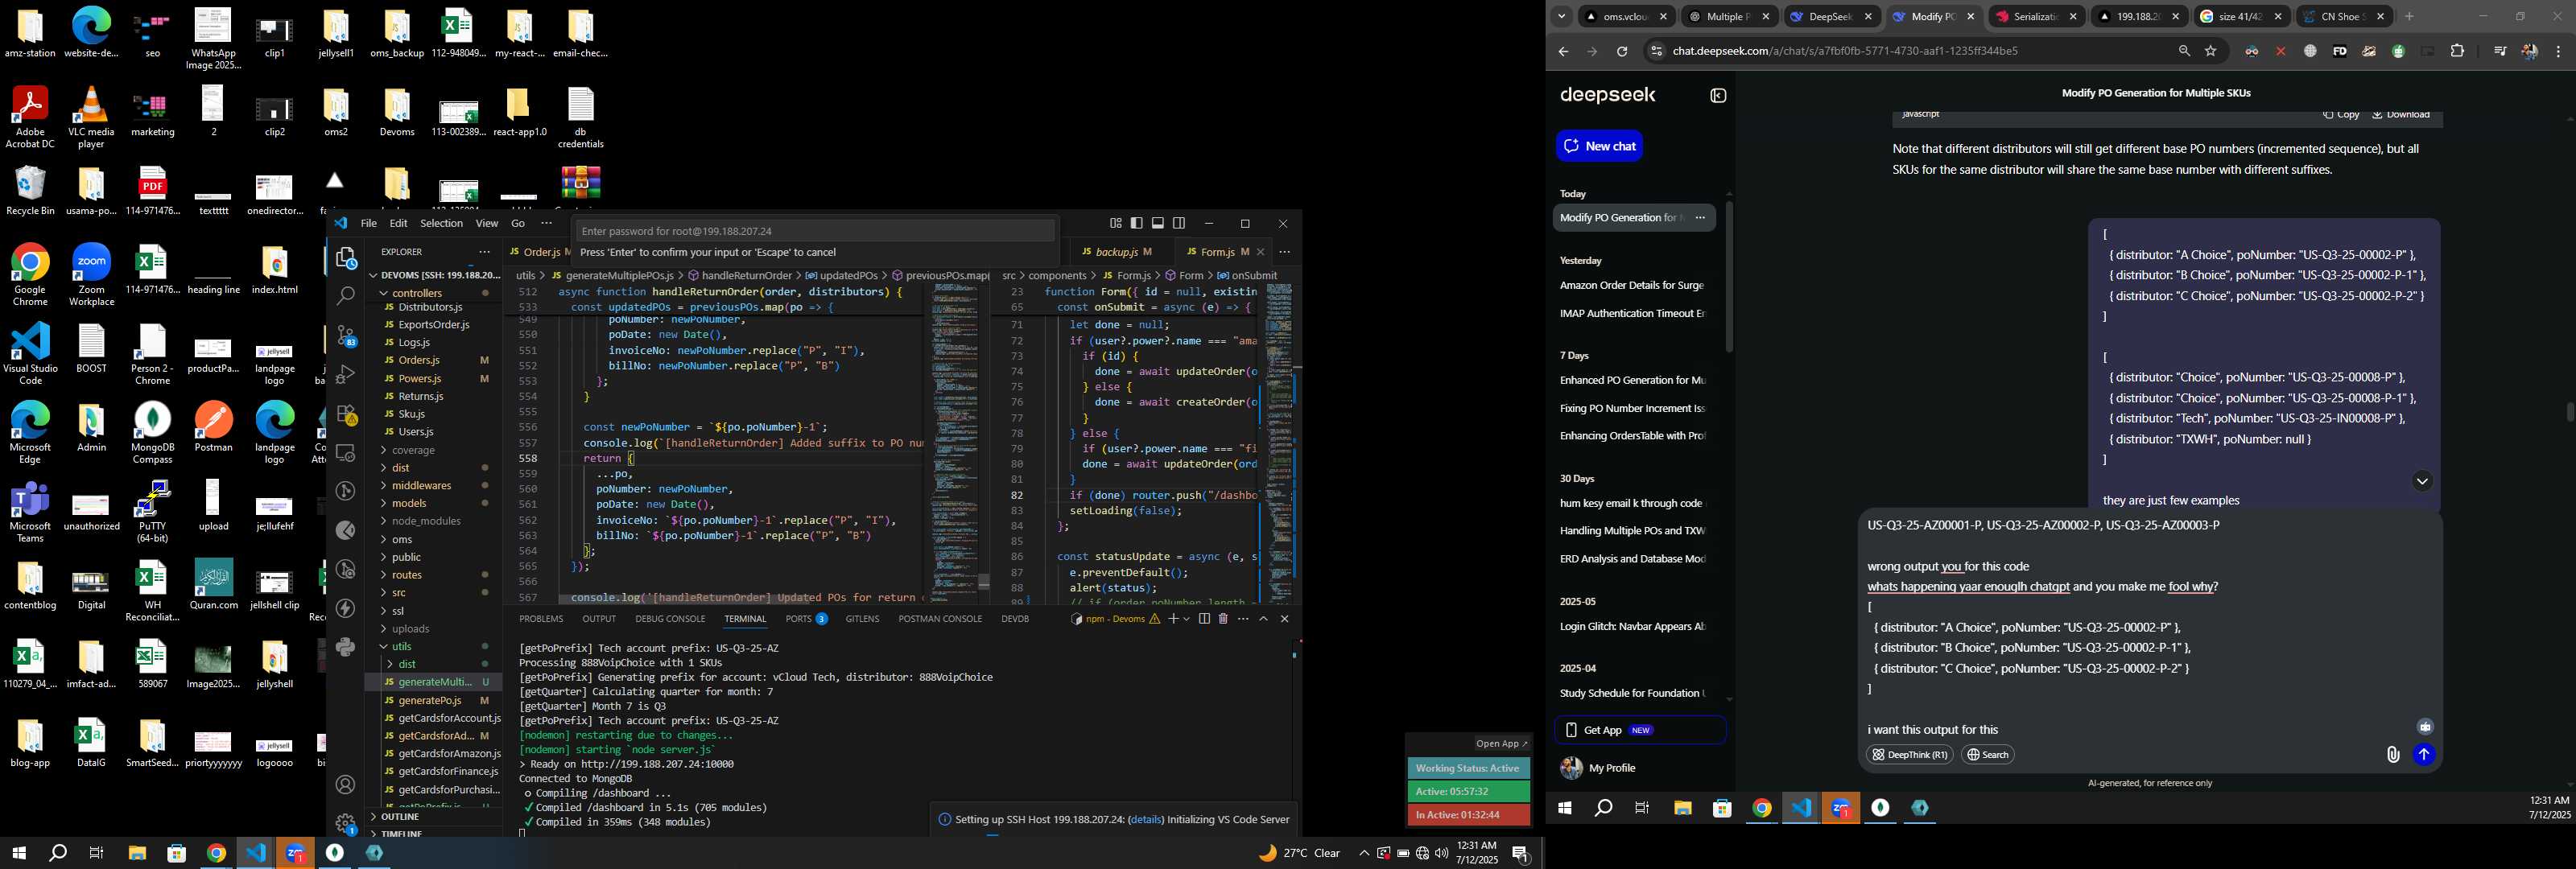Image resolution: width=2576 pixels, height=869 pixels.
Task: Open launch profile dropdown beside new terminal
Action: pos(1187,619)
